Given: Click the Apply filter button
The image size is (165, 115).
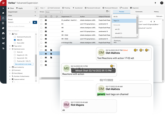Looking at the screenshot, I should 19,8.
